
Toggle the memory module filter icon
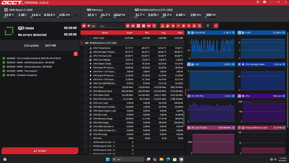149,26
